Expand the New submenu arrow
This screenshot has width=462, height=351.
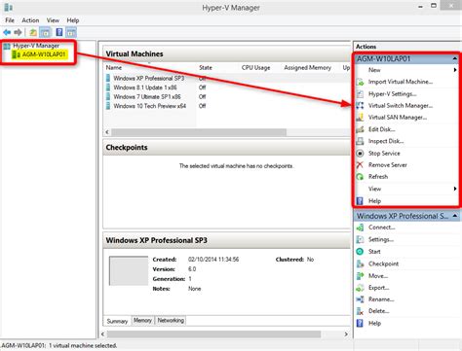(455, 70)
